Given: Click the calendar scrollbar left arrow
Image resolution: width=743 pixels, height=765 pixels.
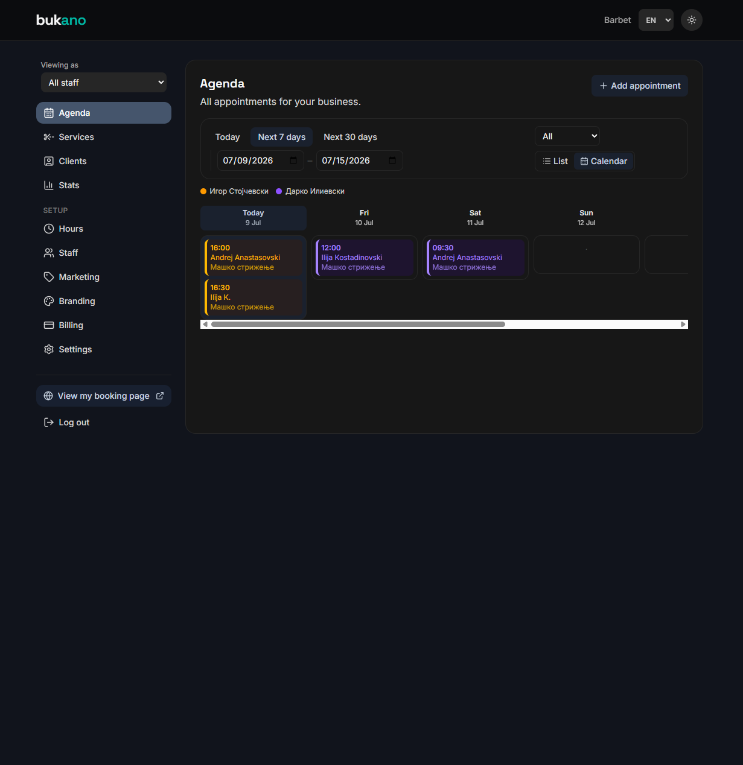Looking at the screenshot, I should click(x=205, y=325).
